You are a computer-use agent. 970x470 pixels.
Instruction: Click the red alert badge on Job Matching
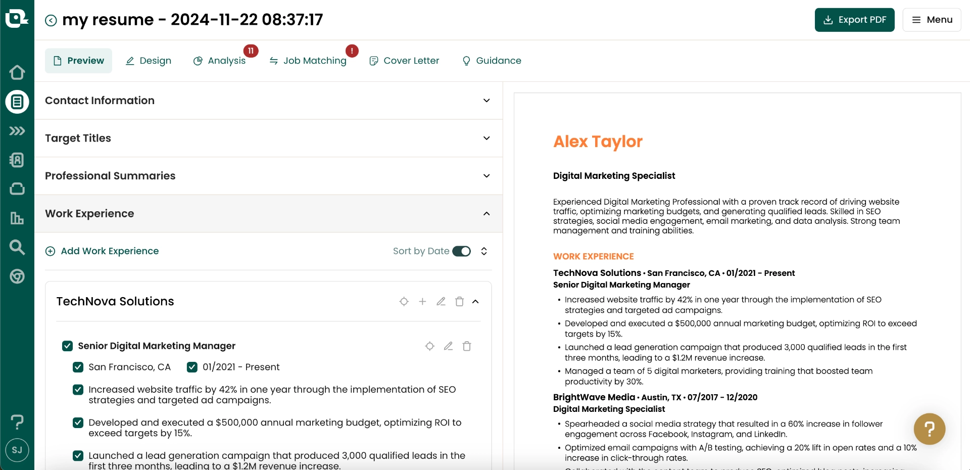coord(352,51)
